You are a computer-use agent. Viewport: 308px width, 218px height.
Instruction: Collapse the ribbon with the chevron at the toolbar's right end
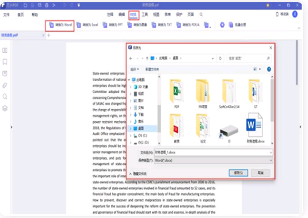tap(299, 28)
